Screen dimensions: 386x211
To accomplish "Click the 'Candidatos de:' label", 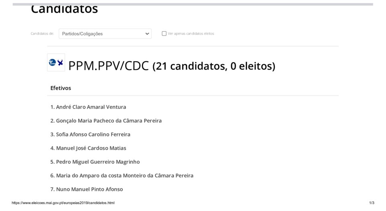I will (x=42, y=34).
